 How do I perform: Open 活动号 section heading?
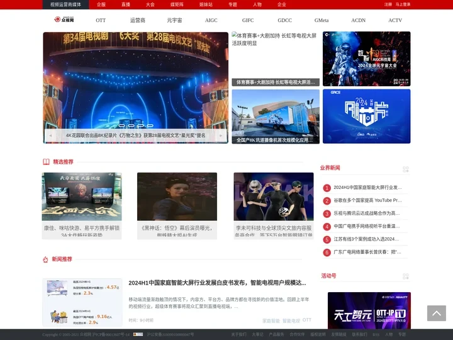[329, 276]
